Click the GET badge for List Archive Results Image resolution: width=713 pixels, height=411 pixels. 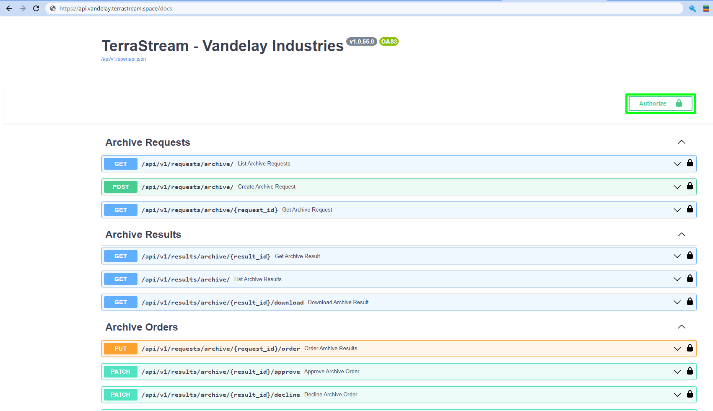click(x=121, y=279)
